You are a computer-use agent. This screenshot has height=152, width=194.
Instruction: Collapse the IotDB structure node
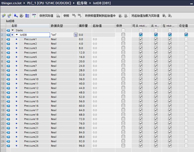coord(17,35)
